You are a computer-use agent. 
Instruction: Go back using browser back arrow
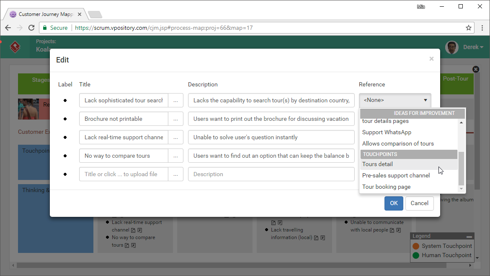pyautogui.click(x=8, y=28)
